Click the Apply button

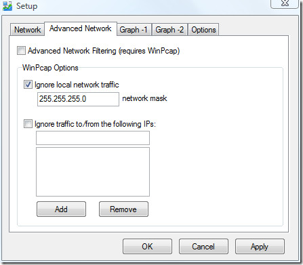[x=260, y=247]
